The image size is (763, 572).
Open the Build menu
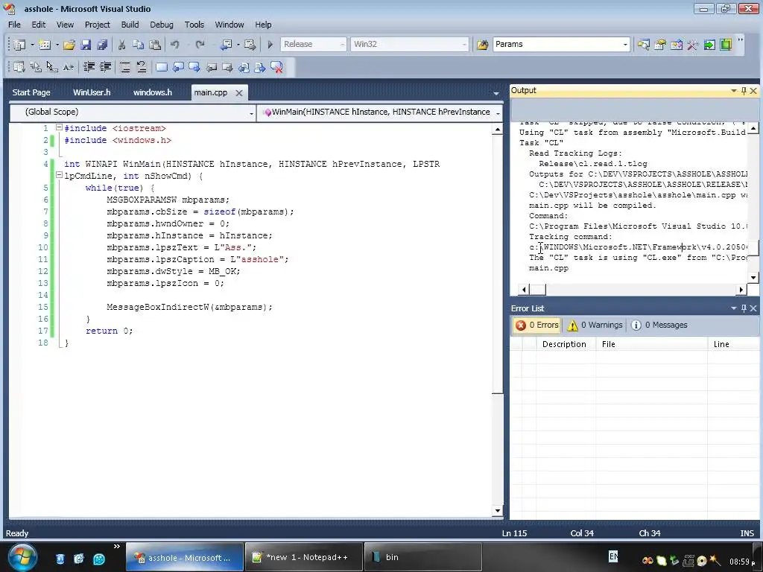[x=130, y=25]
